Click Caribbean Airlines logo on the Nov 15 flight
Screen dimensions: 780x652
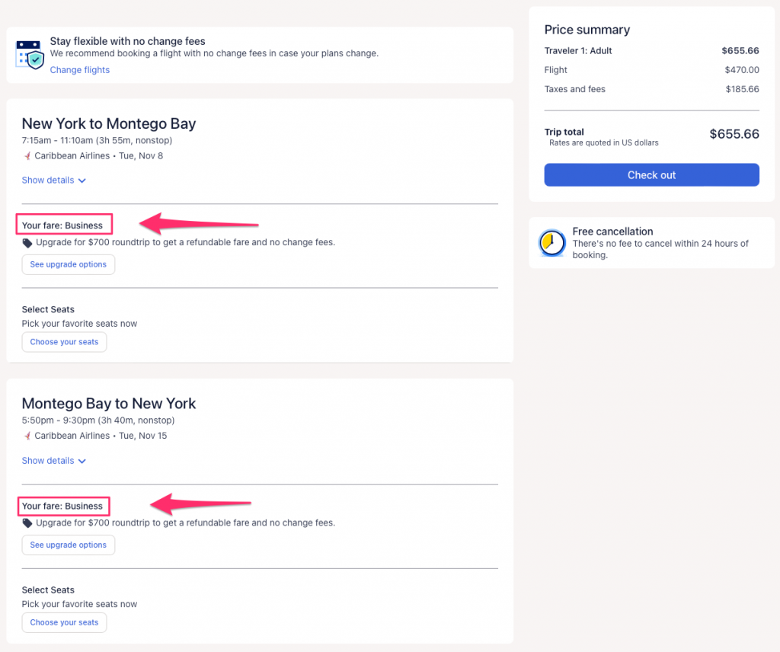(x=27, y=436)
